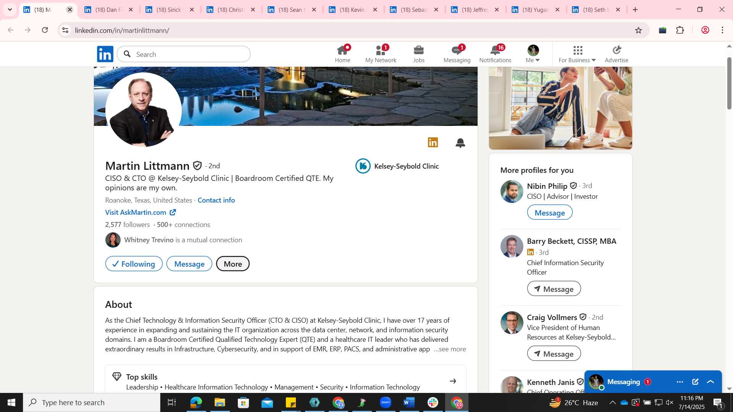Message Nibin Philip
The height and width of the screenshot is (412, 733).
(550, 212)
